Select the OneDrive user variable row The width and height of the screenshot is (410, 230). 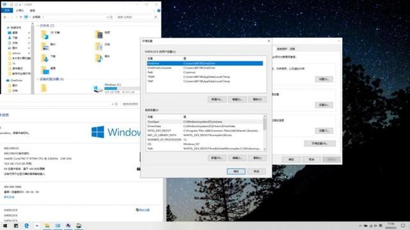pos(205,63)
